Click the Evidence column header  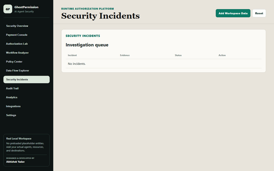click(x=125, y=55)
